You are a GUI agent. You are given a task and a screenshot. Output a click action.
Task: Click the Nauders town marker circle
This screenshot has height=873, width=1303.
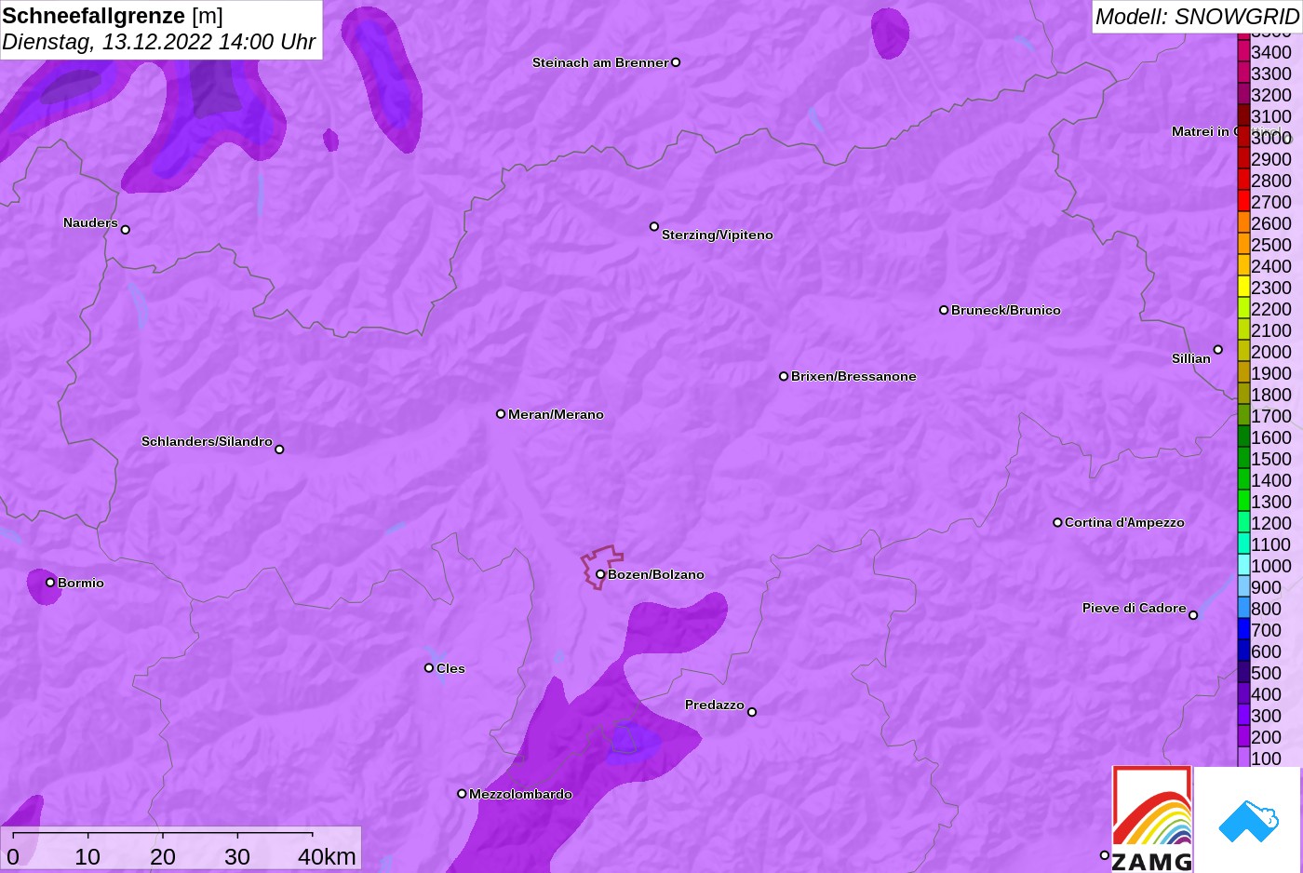click(x=126, y=230)
